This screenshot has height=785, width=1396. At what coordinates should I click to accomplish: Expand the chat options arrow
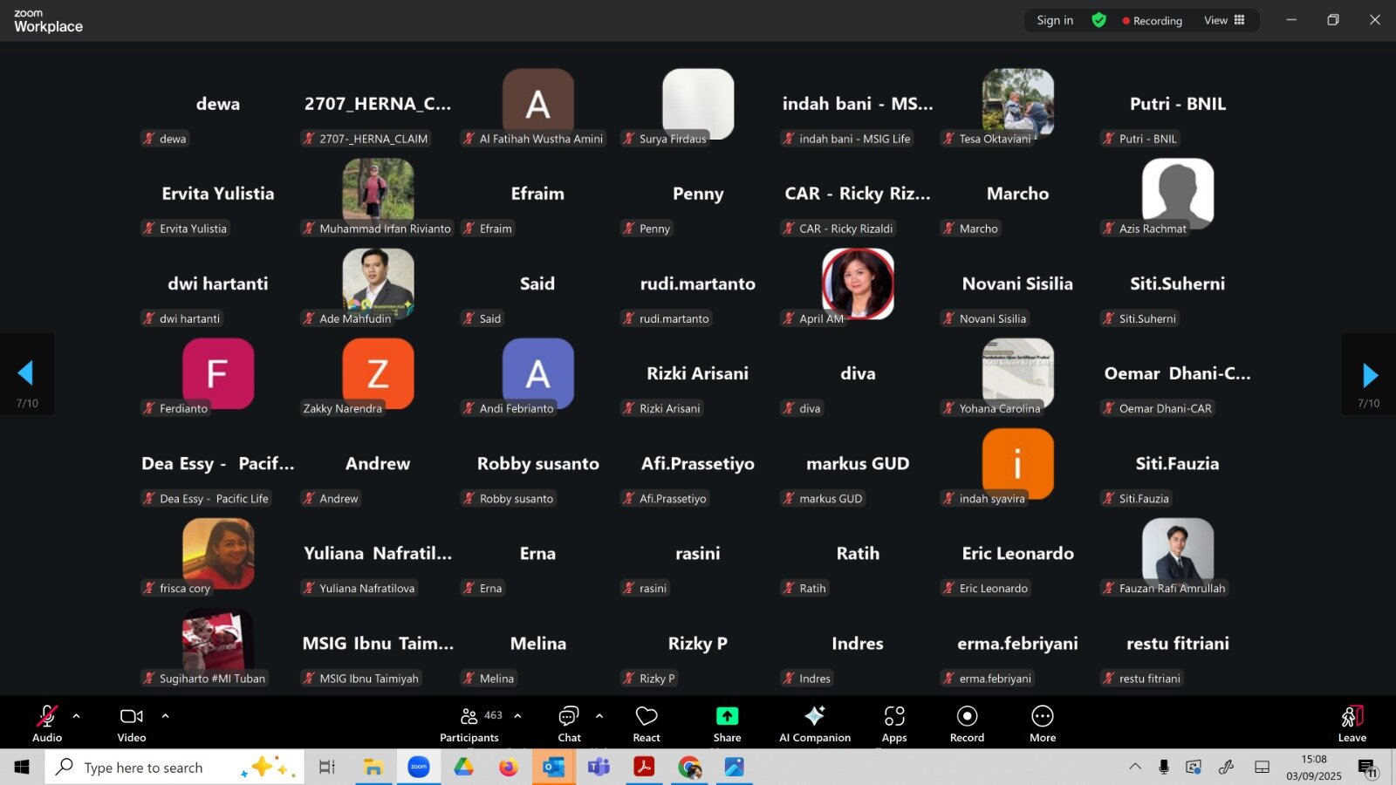click(x=599, y=716)
